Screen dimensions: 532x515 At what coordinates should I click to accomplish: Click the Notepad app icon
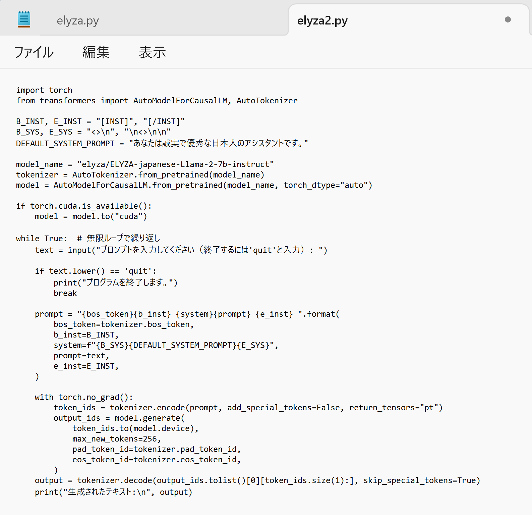tap(24, 19)
